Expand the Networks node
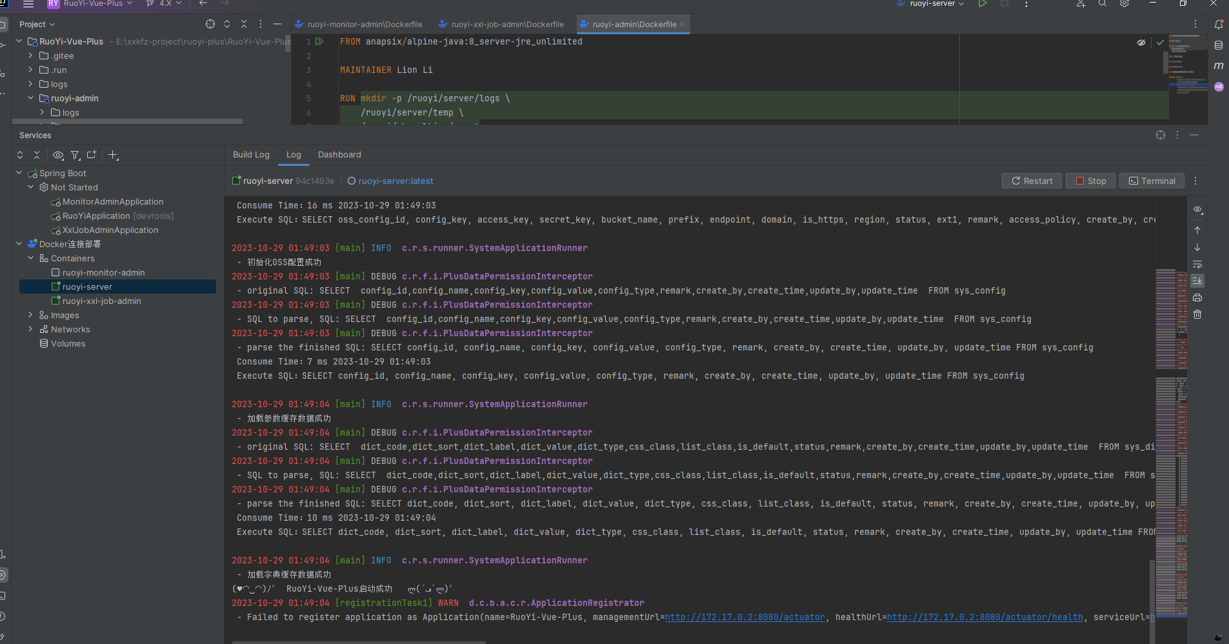This screenshot has width=1229, height=644. (31, 329)
